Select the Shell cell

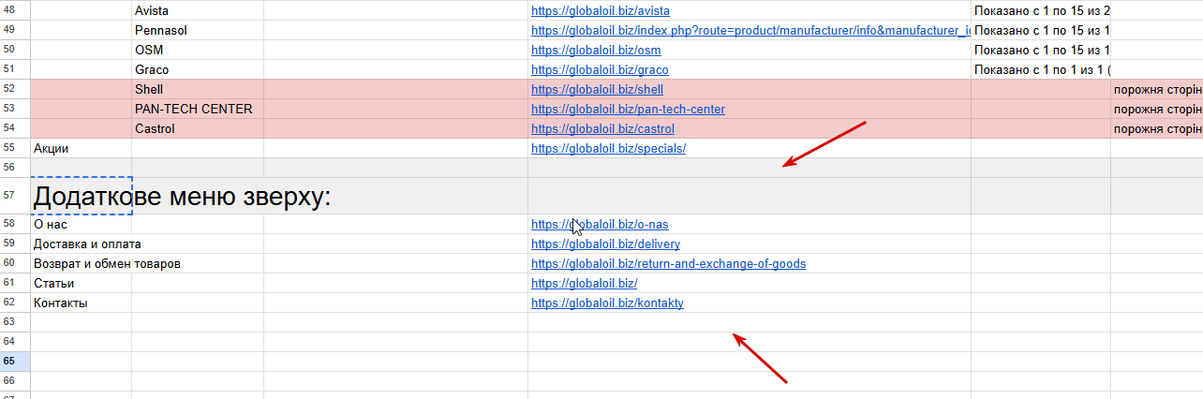click(198, 89)
